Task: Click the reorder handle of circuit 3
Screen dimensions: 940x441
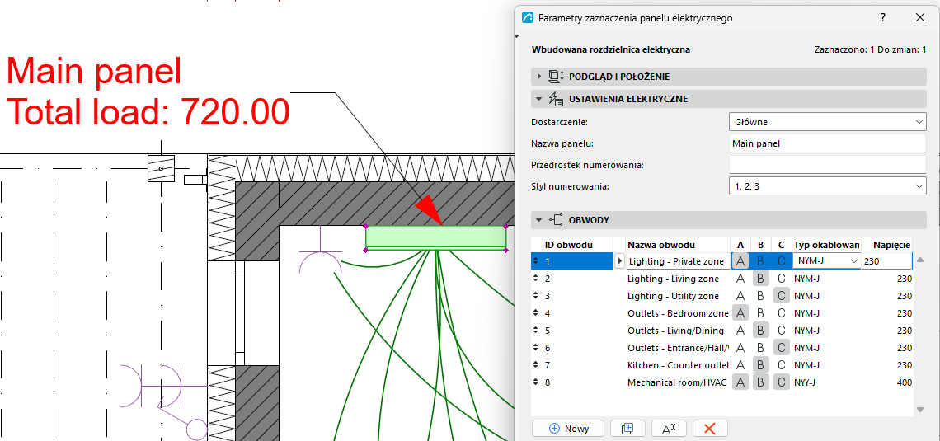Action: [x=536, y=296]
